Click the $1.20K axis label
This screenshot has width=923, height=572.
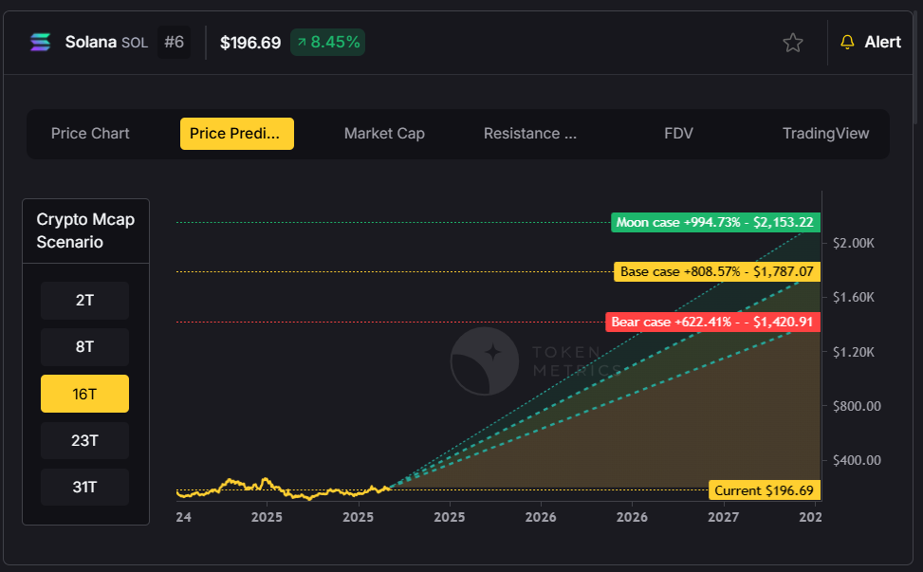(854, 352)
